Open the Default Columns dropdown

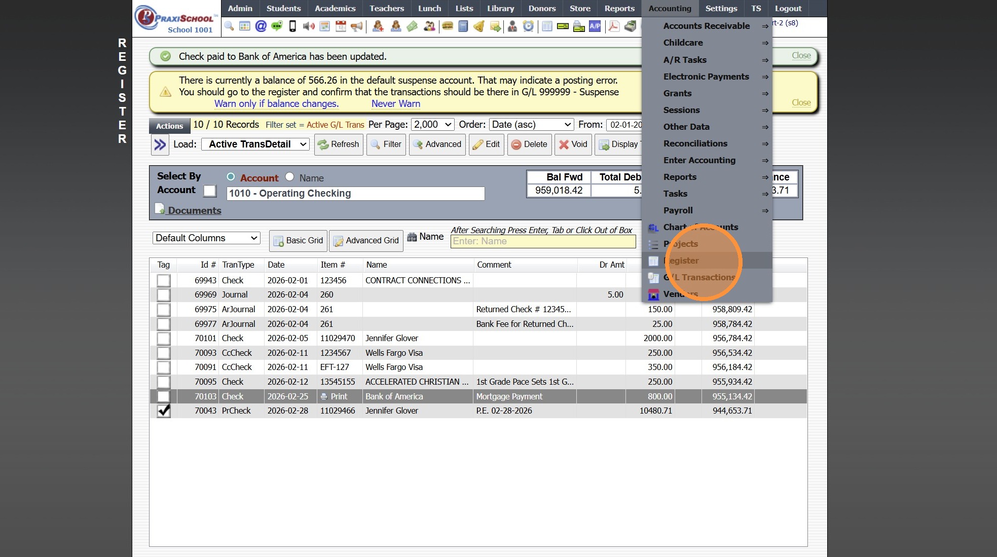pyautogui.click(x=206, y=238)
